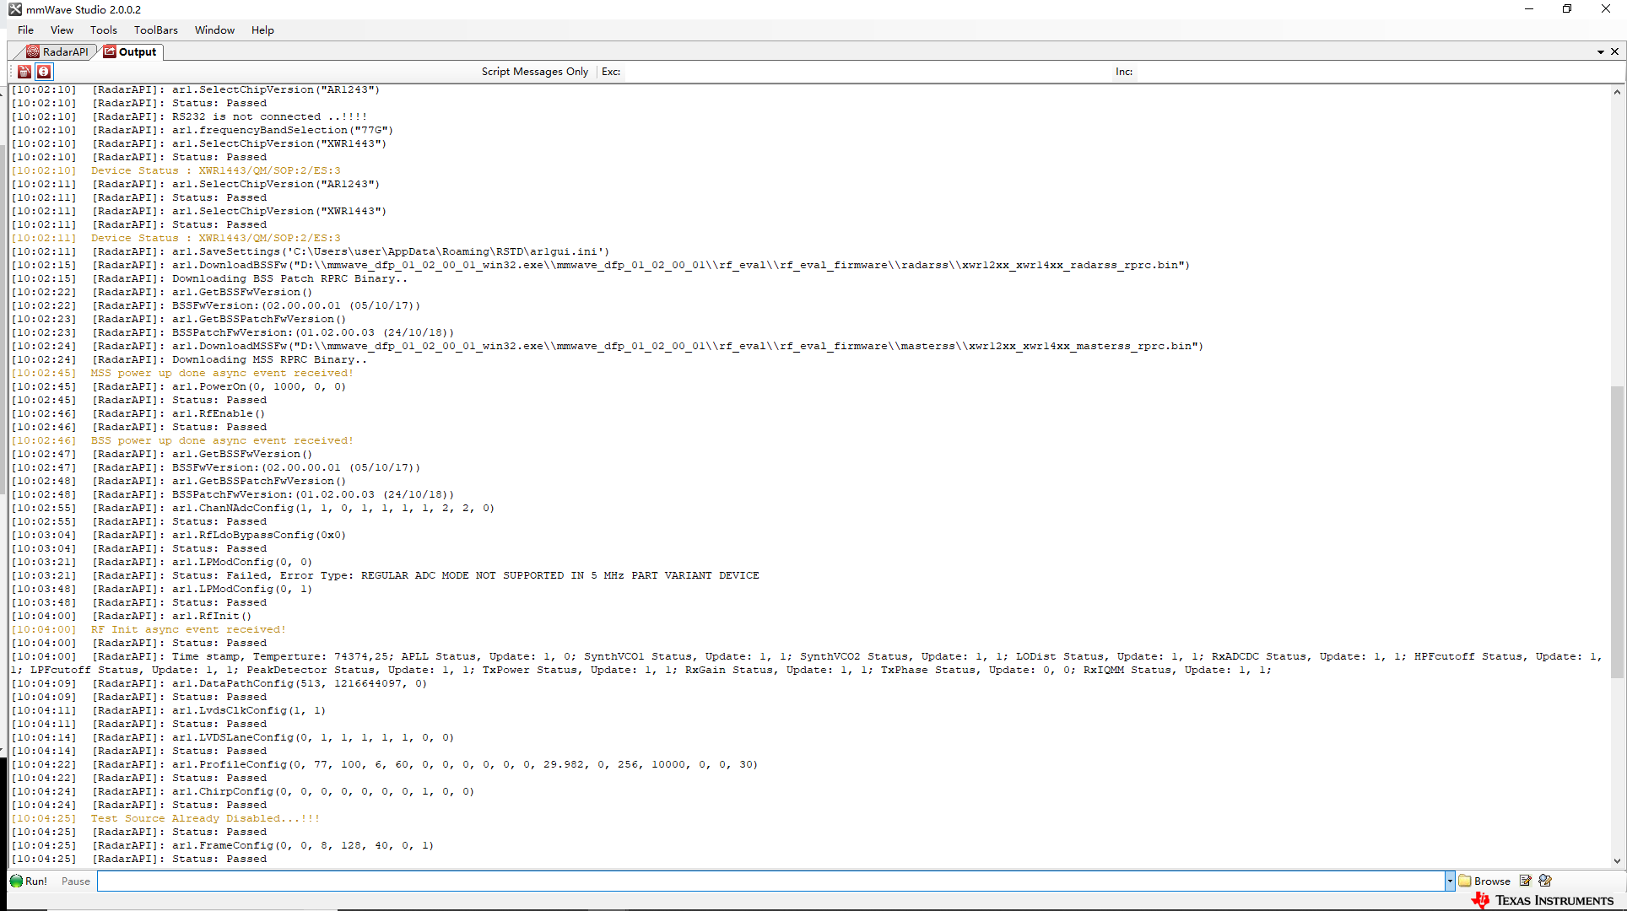Click the clear output trash icon
Screen dimensions: 1627x911
pyautogui.click(x=24, y=72)
